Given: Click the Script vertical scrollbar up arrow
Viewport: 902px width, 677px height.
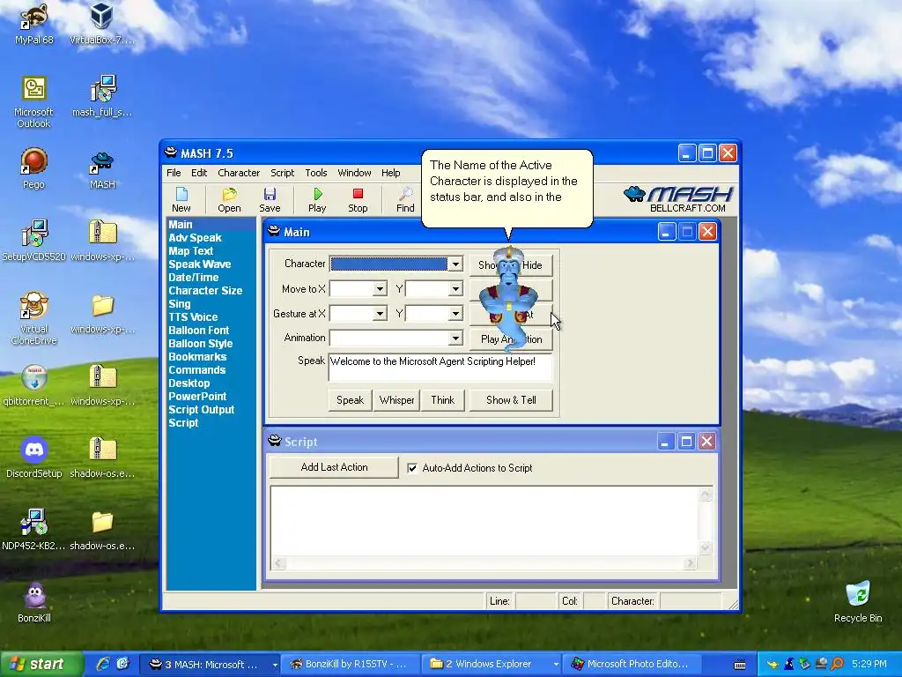Looking at the screenshot, I should [x=706, y=494].
